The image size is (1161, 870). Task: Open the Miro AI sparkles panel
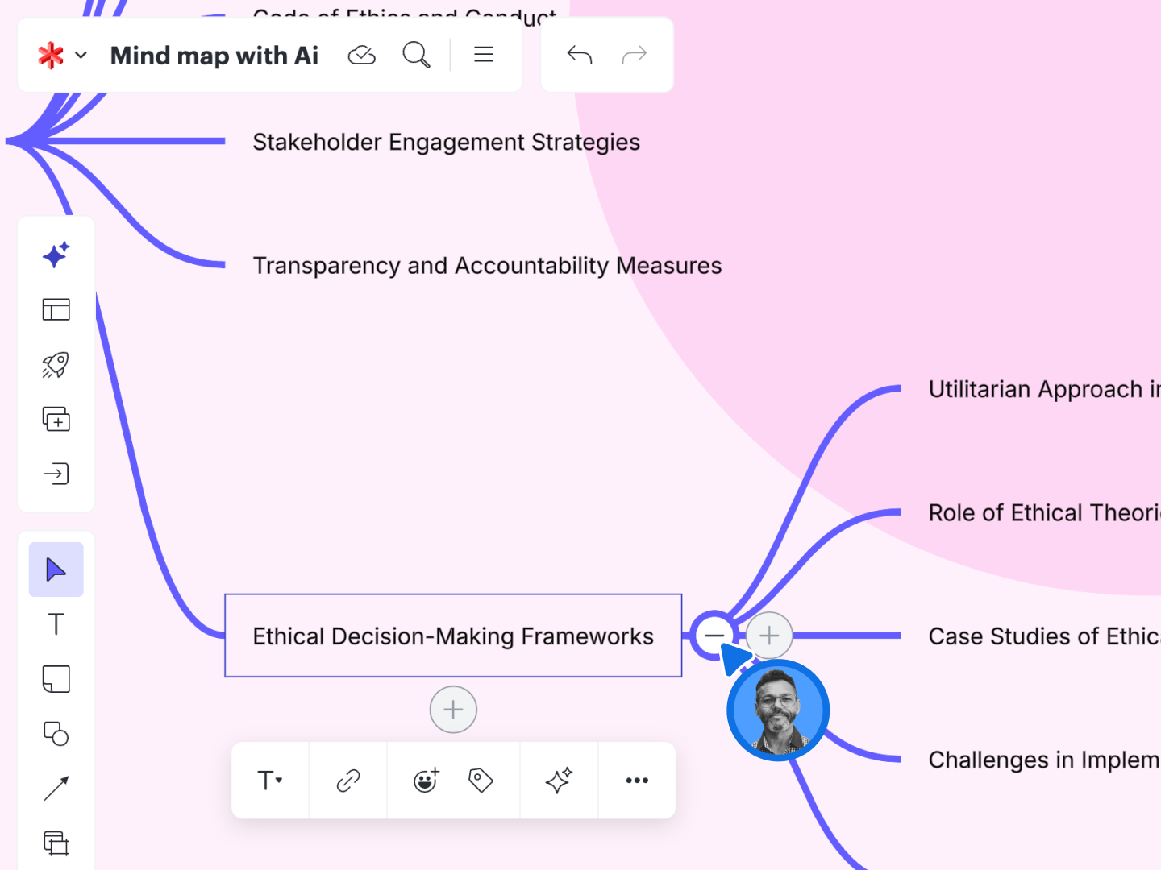(x=56, y=255)
